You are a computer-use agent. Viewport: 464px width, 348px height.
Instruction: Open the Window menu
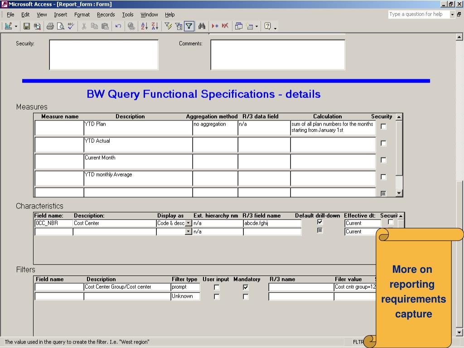(149, 14)
